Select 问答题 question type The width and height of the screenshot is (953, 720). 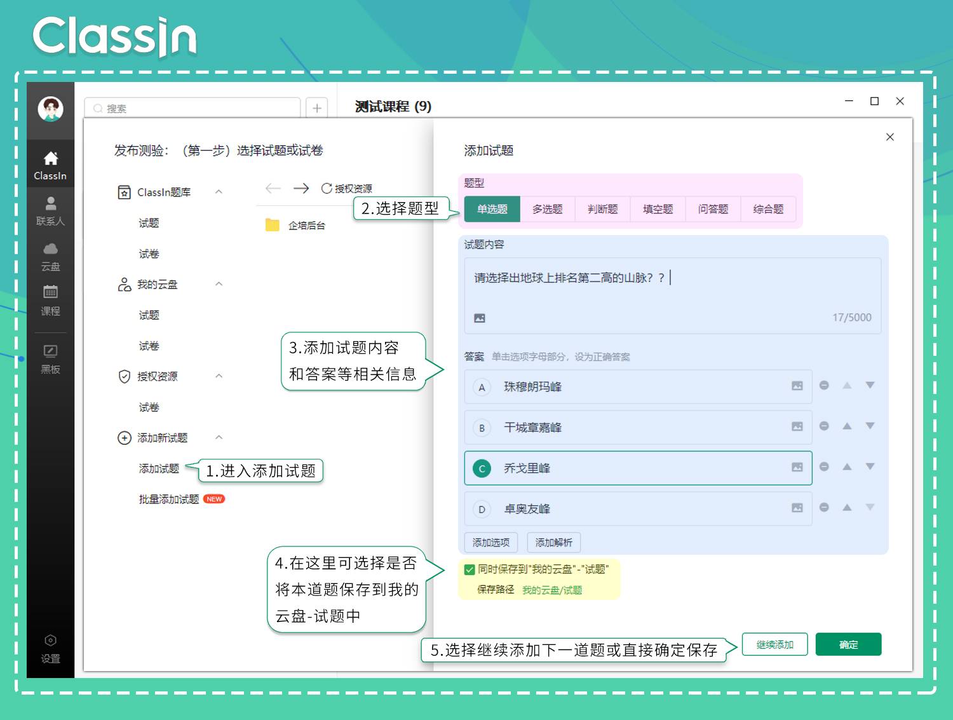click(713, 209)
